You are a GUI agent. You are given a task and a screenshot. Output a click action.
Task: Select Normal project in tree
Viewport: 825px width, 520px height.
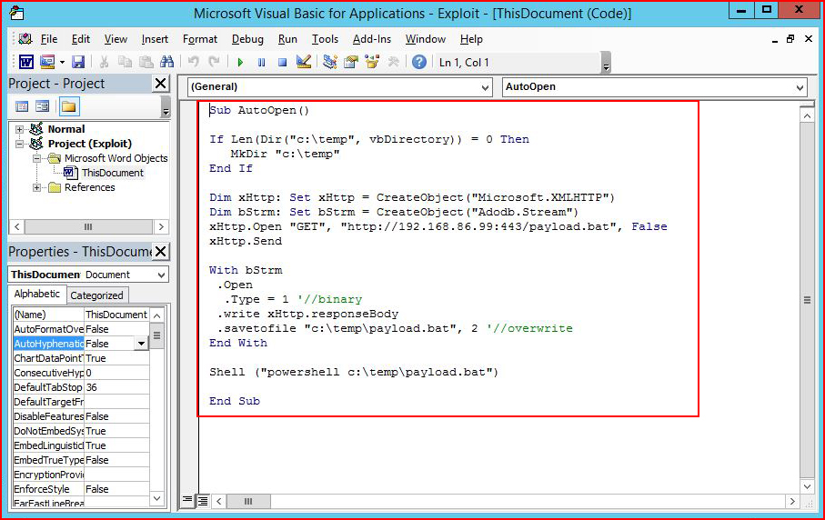point(66,129)
